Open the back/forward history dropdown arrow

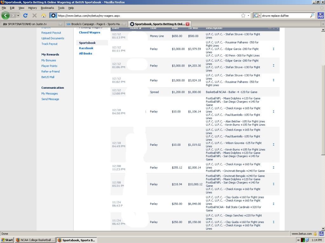[x=18, y=16]
